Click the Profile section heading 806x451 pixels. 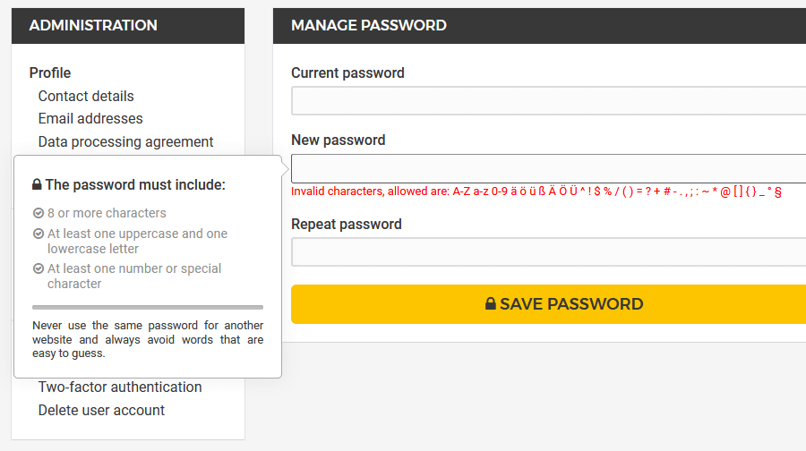coord(50,72)
